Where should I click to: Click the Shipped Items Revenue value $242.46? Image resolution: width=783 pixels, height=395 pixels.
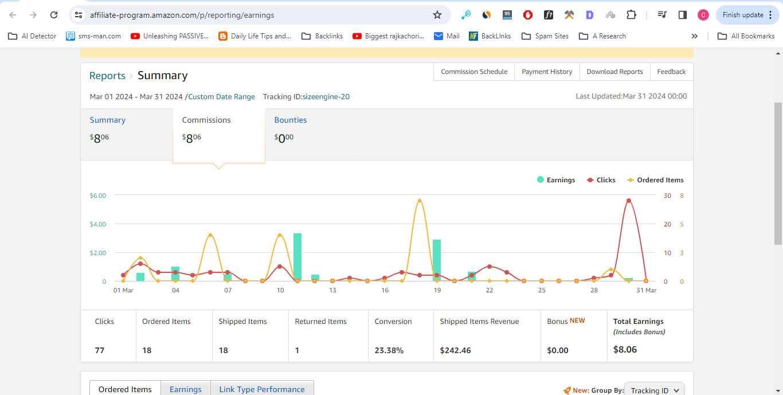456,350
